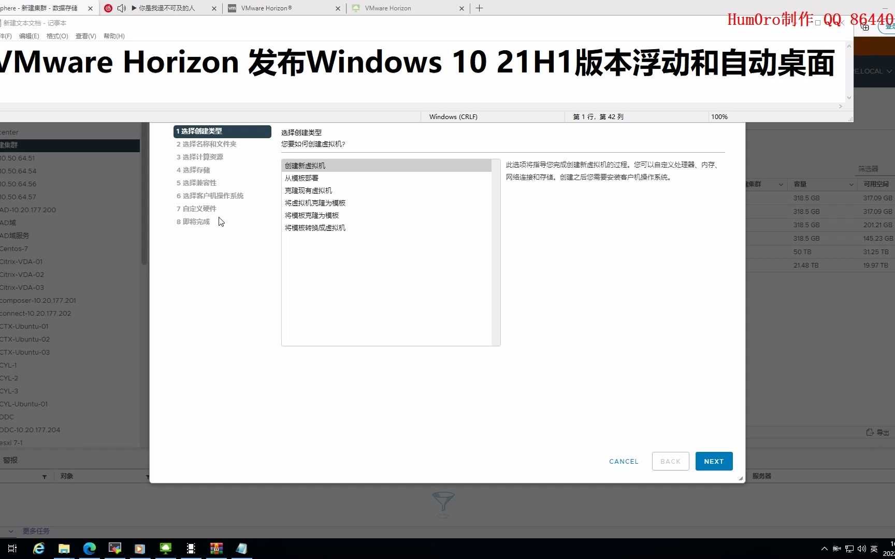Select 将虚拟机克隆为模板 option
Screen dimensions: 895x559
(x=386, y=203)
